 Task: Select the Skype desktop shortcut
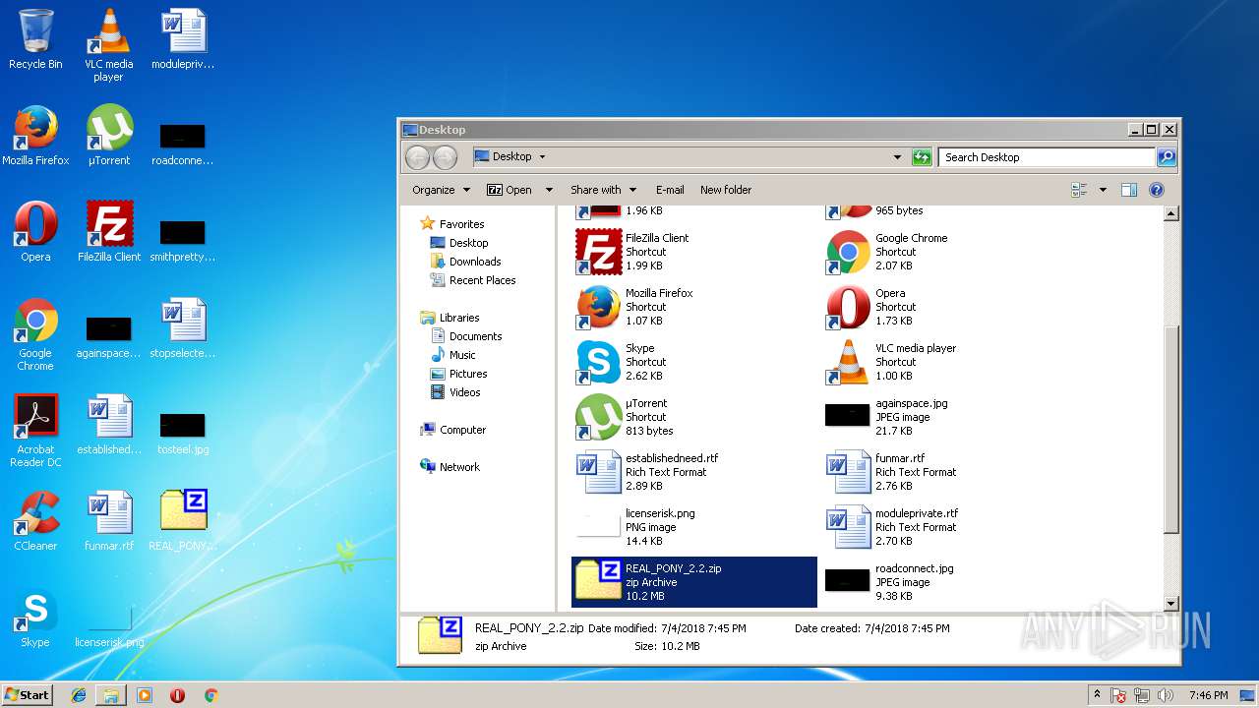(x=35, y=619)
